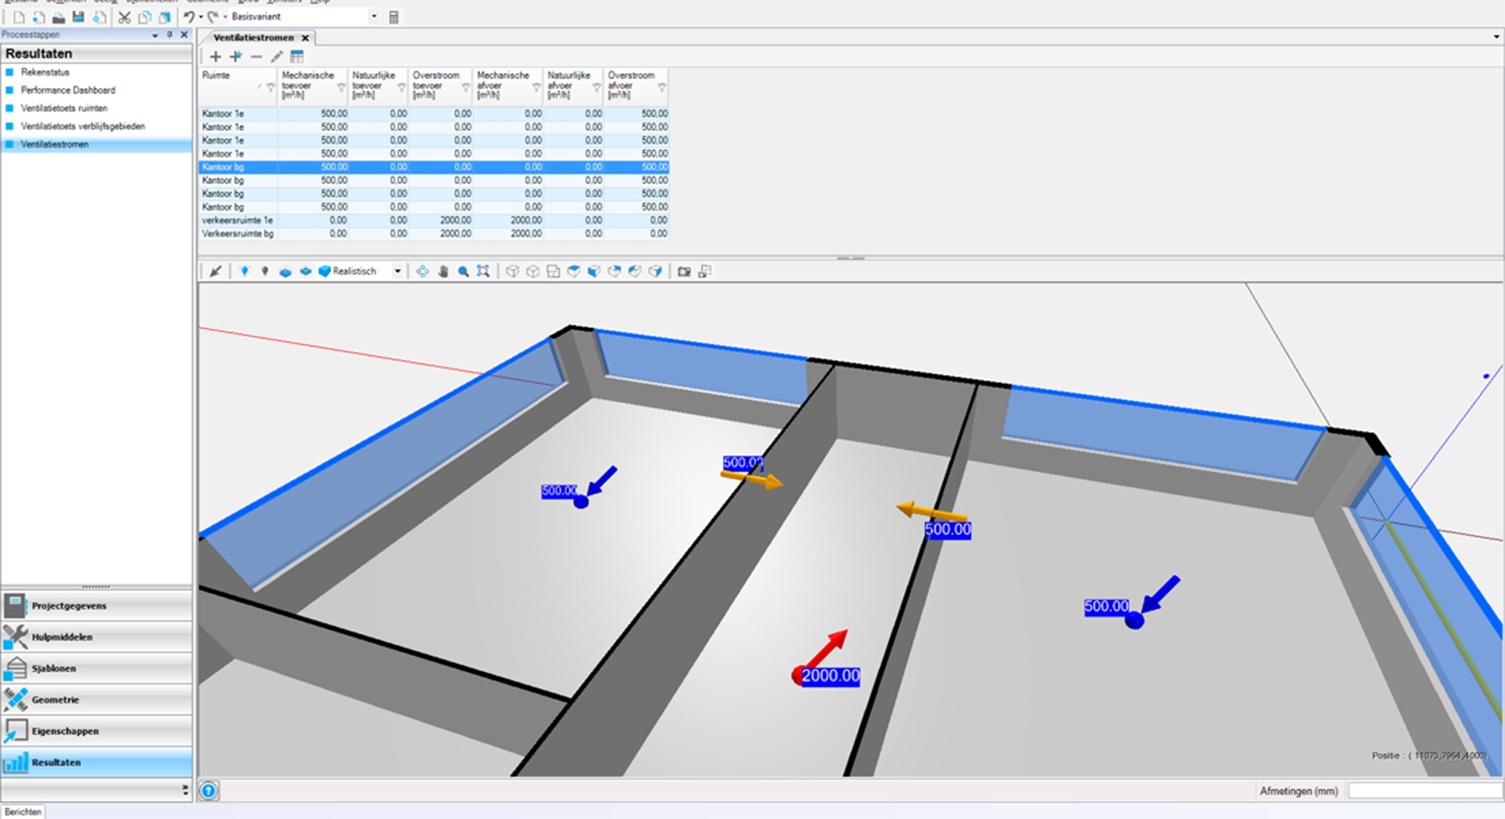1505x819 pixels.
Task: Click the blue help question mark icon
Action: (x=208, y=791)
